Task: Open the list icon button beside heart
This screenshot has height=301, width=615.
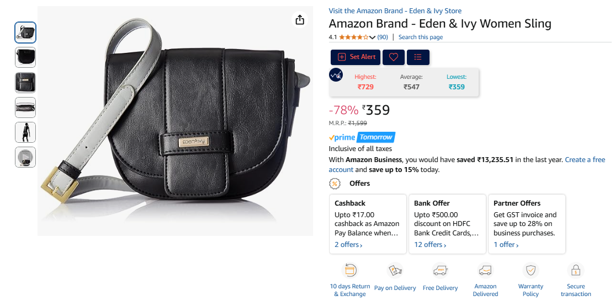Action: (418, 57)
